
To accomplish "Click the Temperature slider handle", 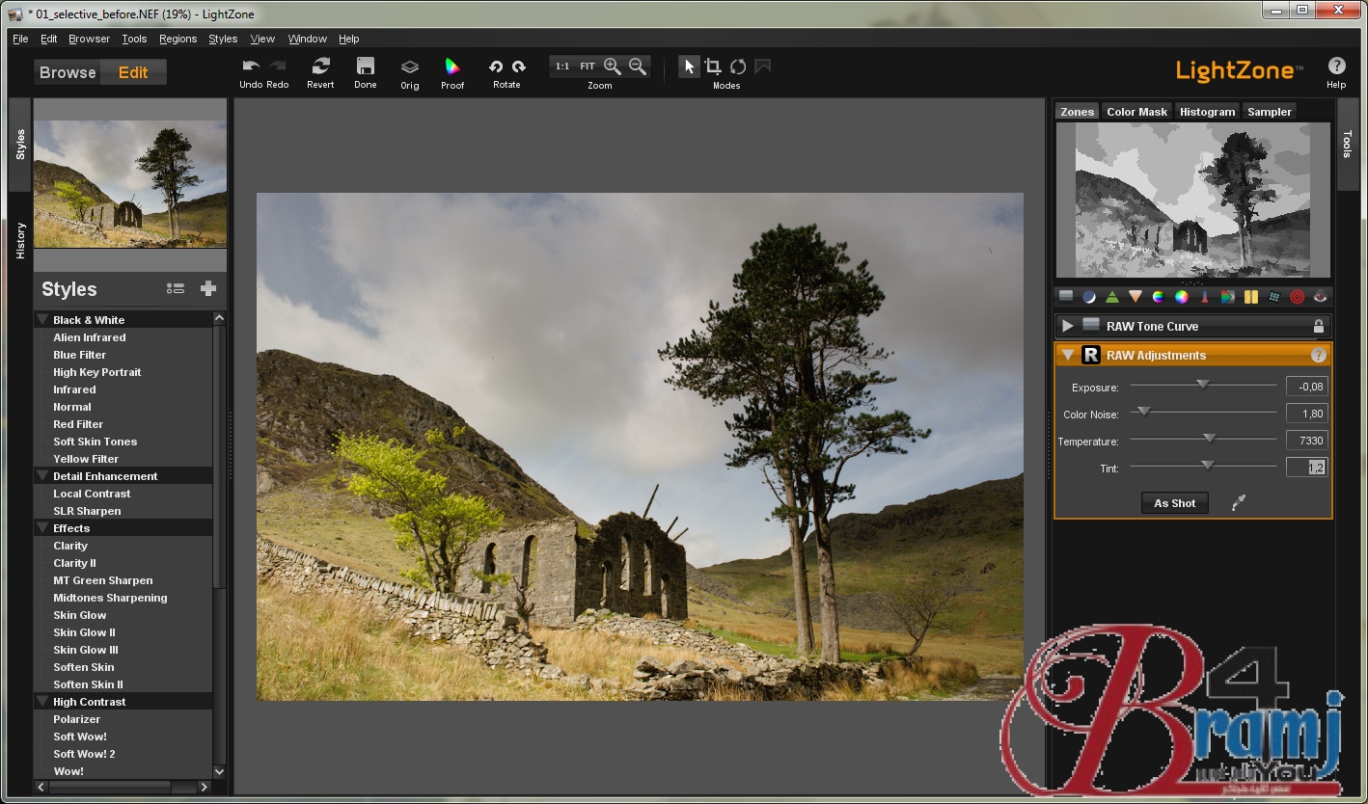I will 1209,439.
